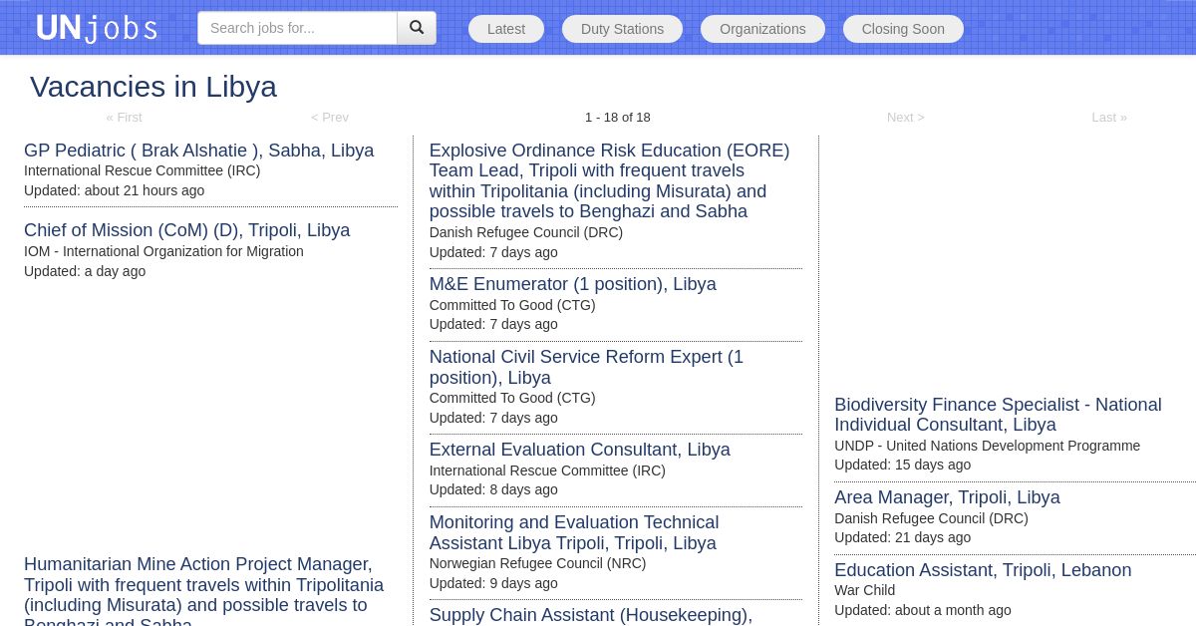Open External Evaluation Consultant, Libya vacancy
The width and height of the screenshot is (1196, 626).
[x=580, y=450]
